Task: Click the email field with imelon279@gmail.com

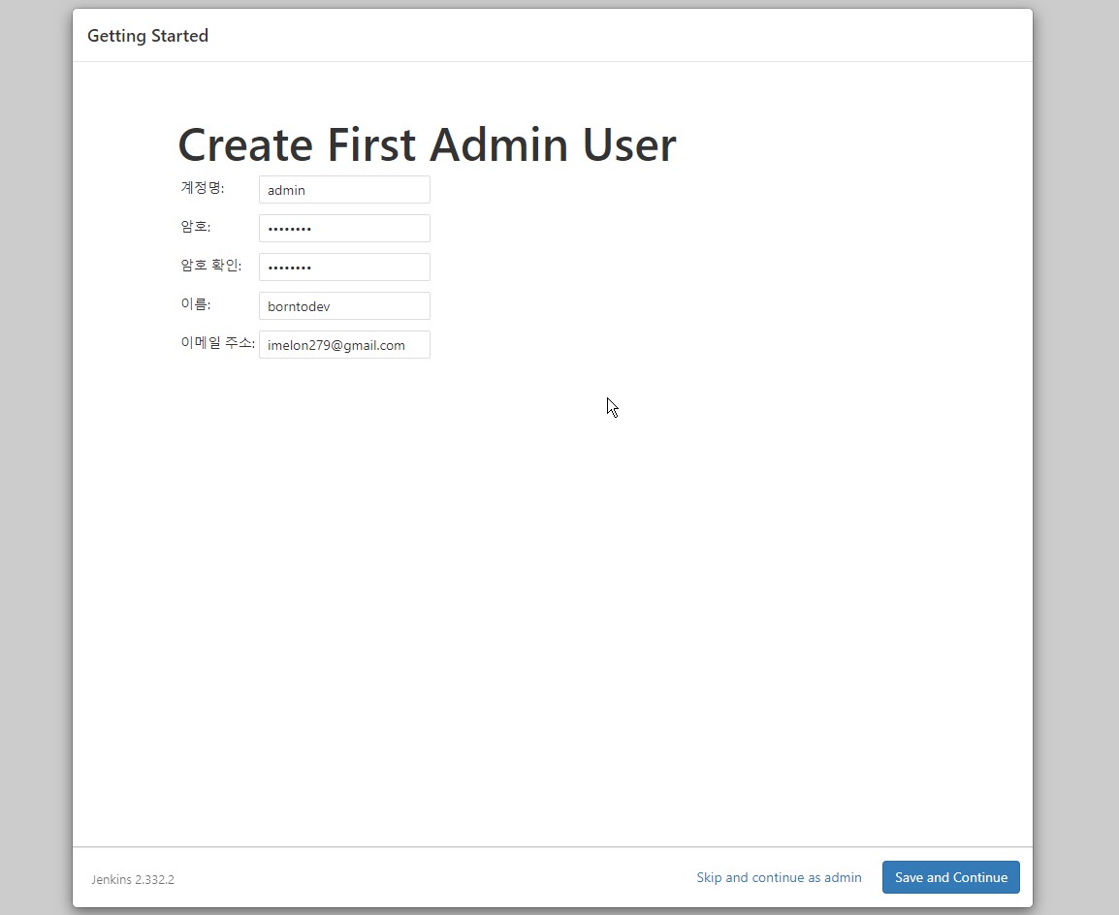Action: [x=344, y=344]
